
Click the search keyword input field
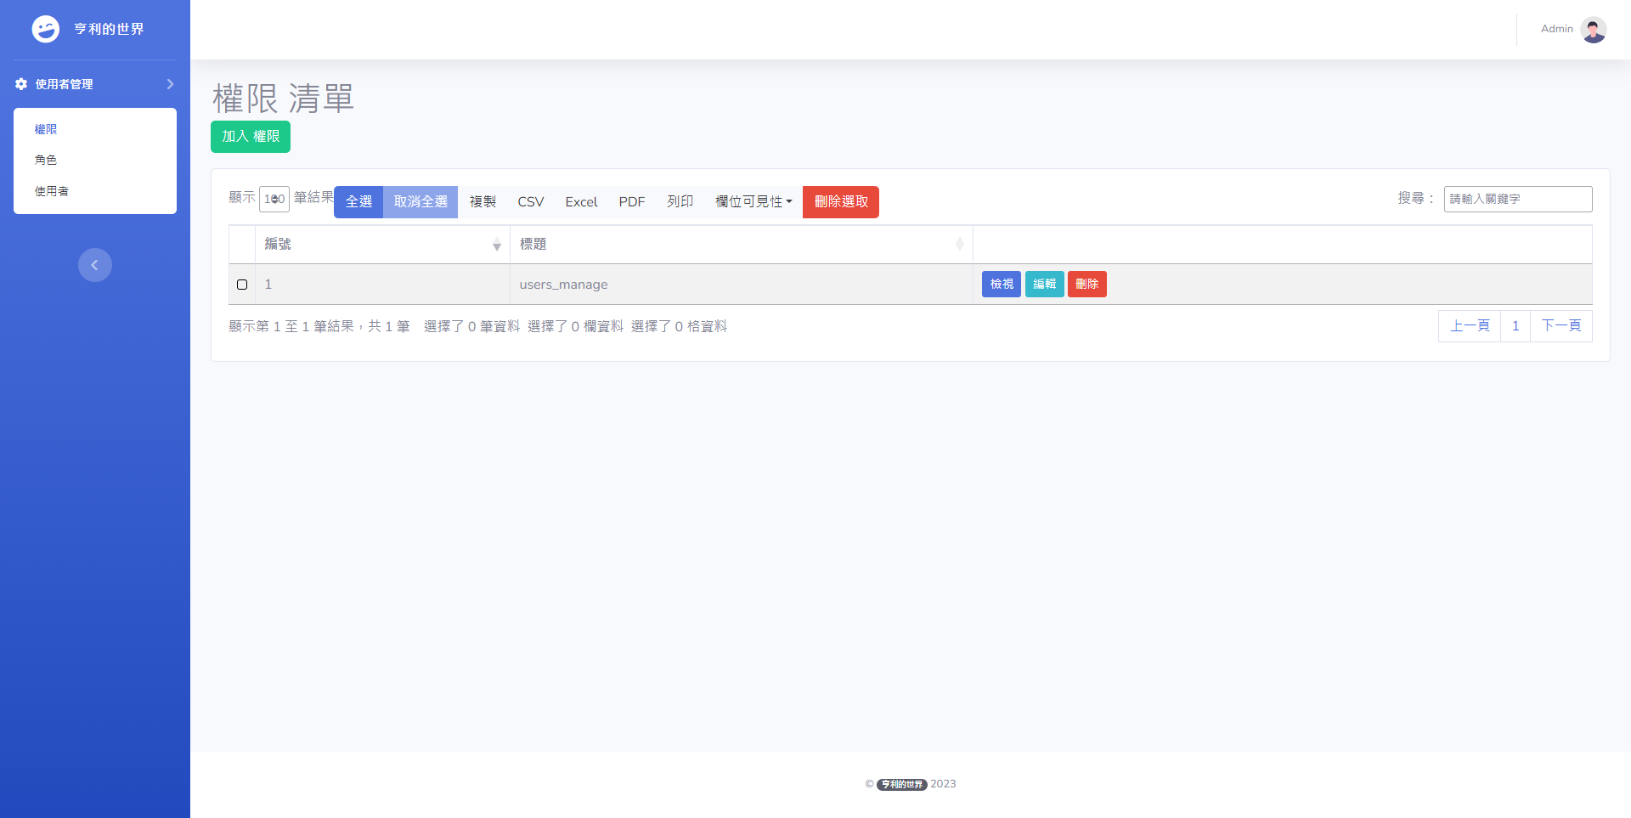1517,198
